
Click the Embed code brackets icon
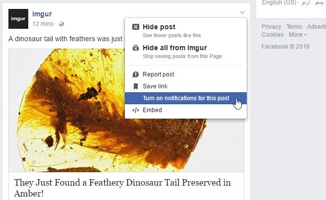[x=136, y=110]
